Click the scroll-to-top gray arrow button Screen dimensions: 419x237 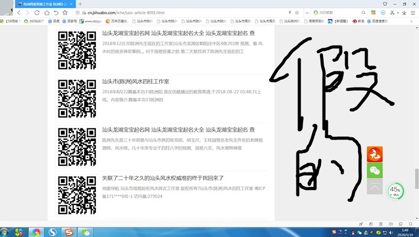pos(374,187)
